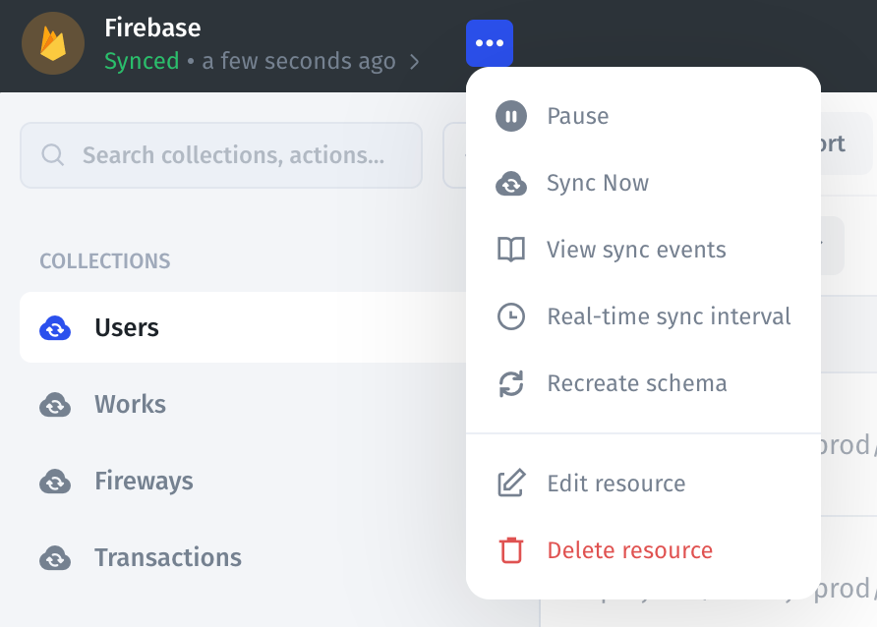Open View sync events menu entry
877x627 pixels.
coord(643,250)
